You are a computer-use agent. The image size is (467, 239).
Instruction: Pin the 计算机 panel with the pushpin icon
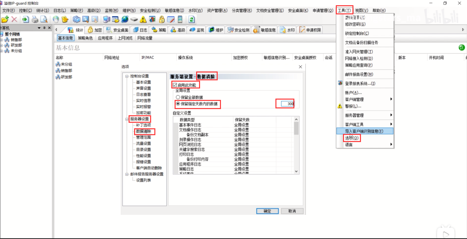[x=44, y=28]
